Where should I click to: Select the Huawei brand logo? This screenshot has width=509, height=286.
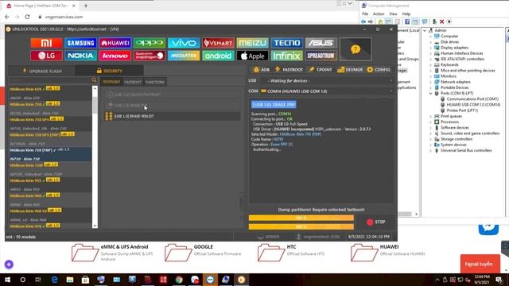coord(115,43)
